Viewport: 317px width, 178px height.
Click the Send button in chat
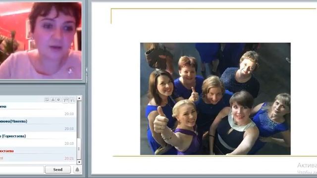(57, 170)
